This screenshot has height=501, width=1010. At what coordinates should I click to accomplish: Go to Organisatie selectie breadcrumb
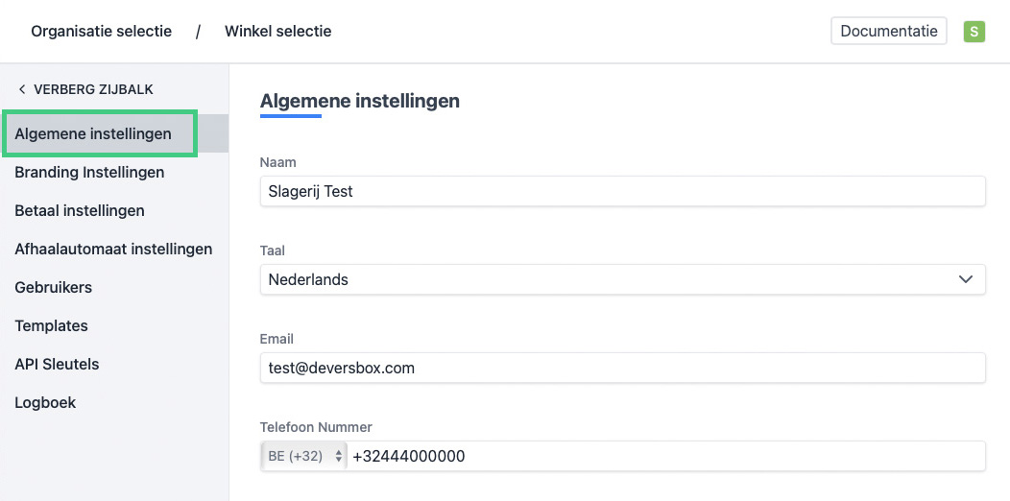(x=101, y=31)
